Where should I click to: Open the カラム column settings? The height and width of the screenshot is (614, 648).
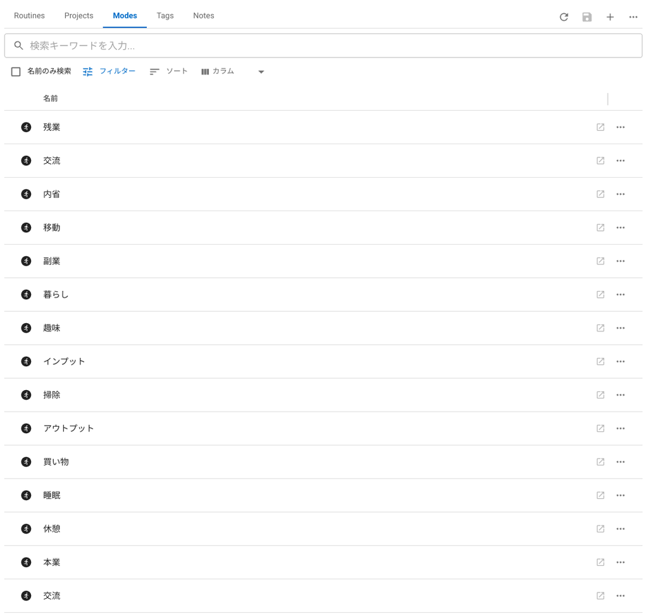click(218, 71)
